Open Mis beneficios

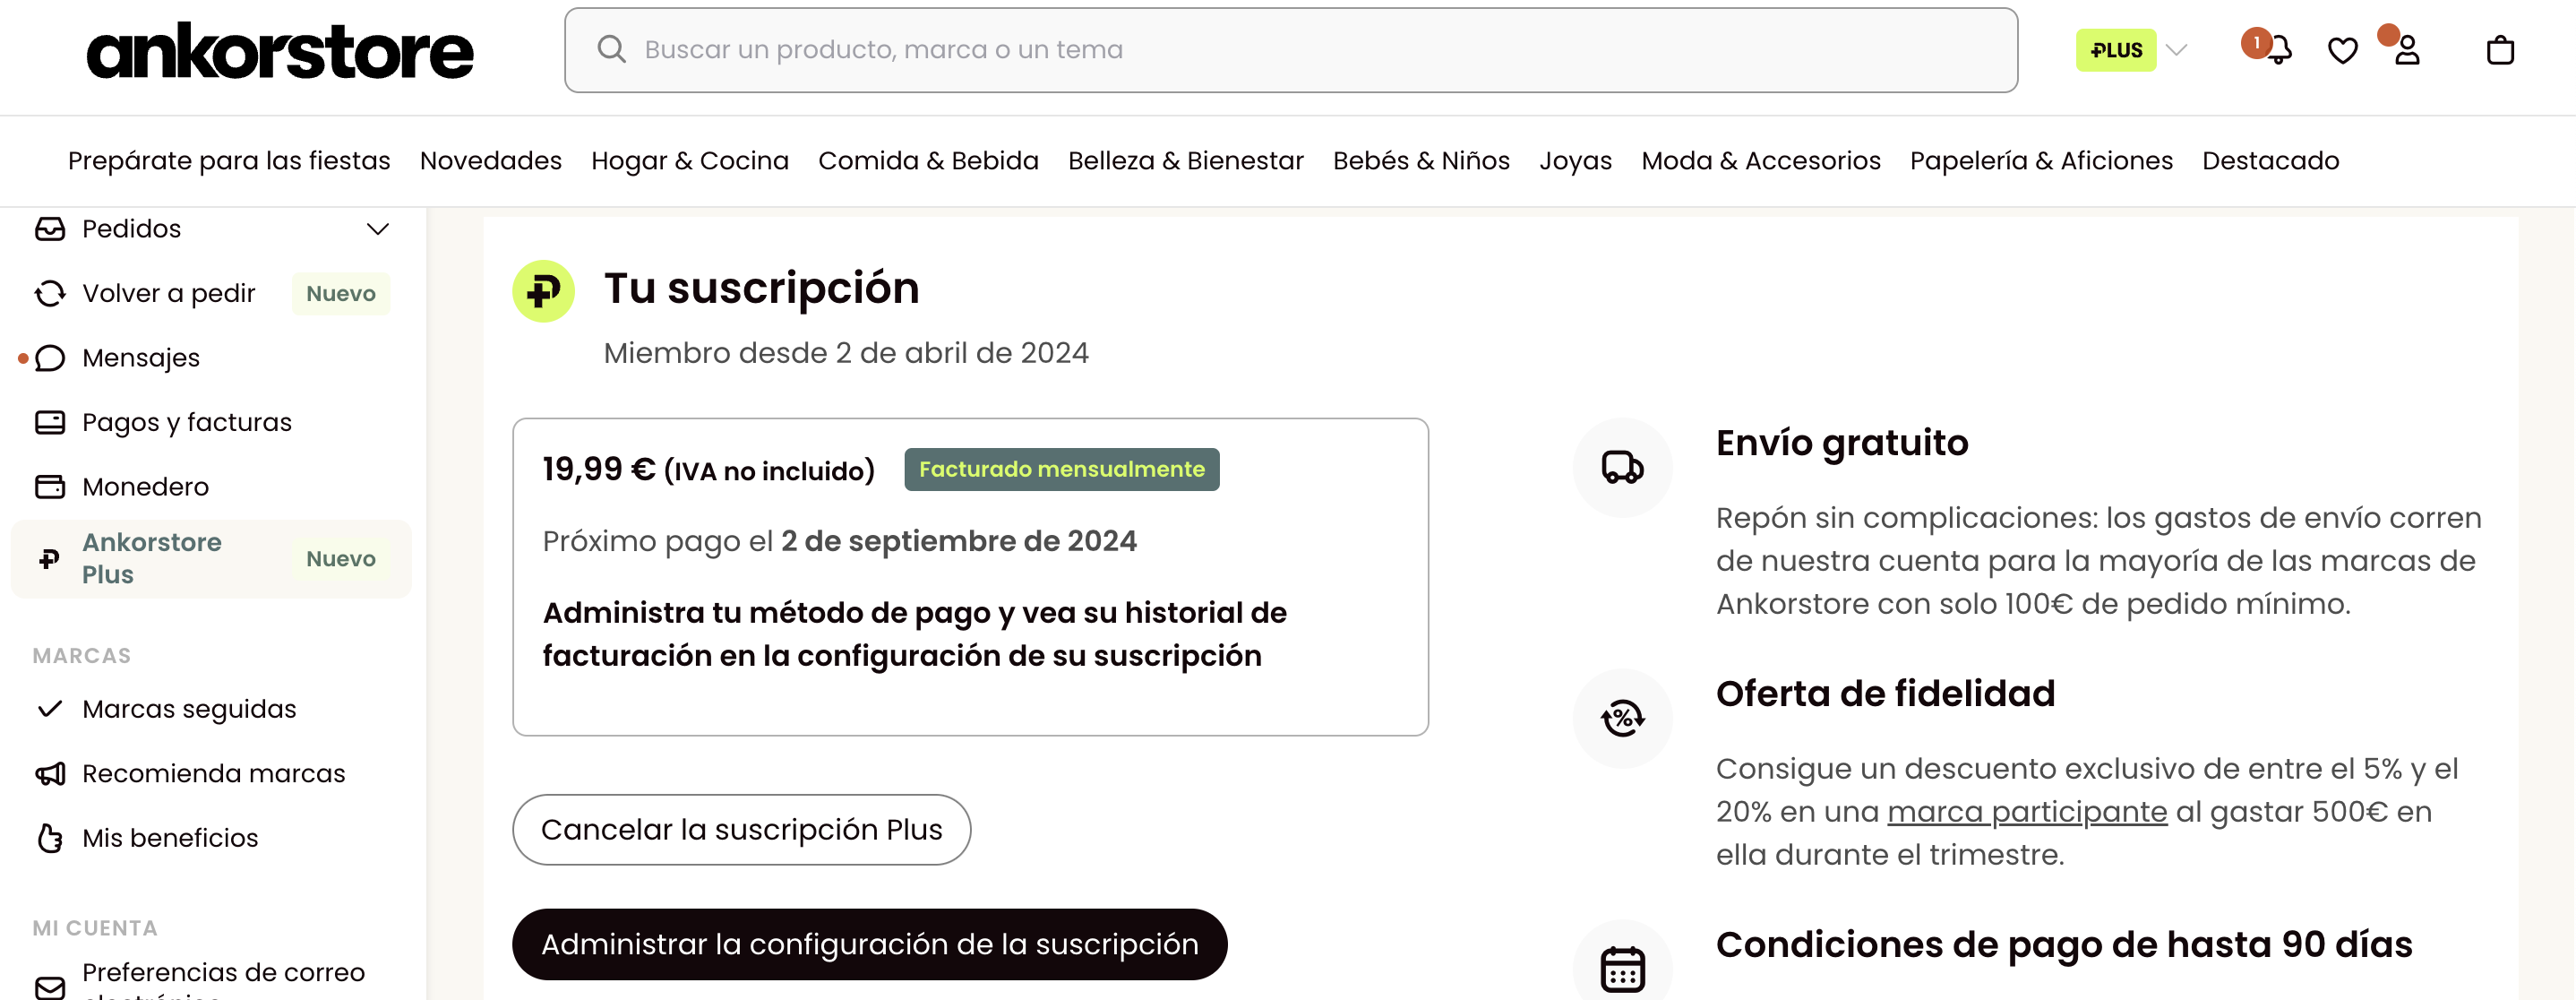tap(170, 838)
